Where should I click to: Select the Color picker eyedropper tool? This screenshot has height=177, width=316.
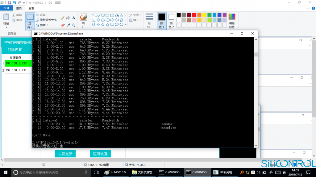click(x=68, y=25)
